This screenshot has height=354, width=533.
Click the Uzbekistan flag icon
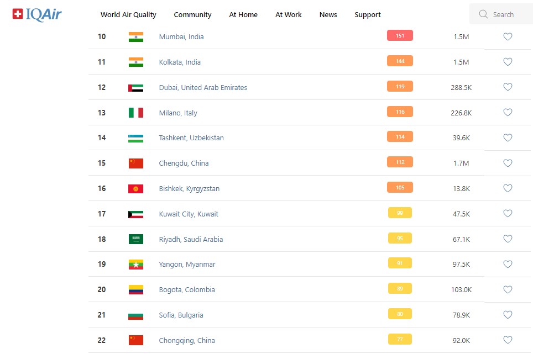click(135, 138)
